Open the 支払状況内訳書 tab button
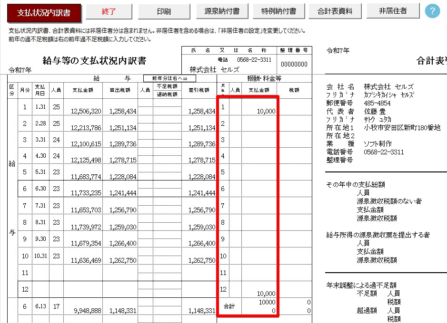The width and height of the screenshot is (447, 323). click(44, 12)
